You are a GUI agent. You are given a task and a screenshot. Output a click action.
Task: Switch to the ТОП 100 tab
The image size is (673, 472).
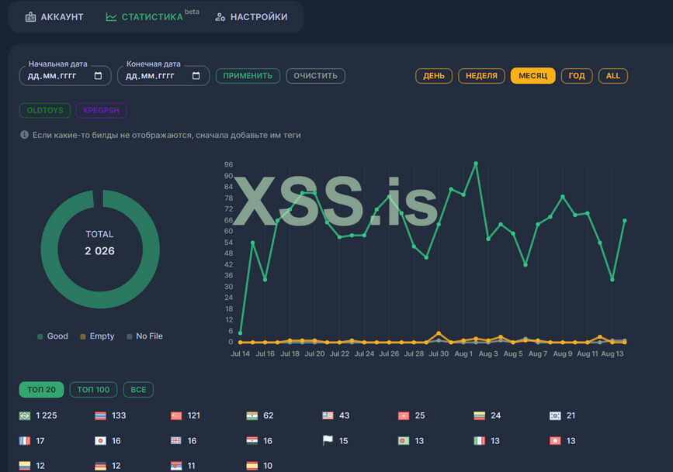[93, 390]
